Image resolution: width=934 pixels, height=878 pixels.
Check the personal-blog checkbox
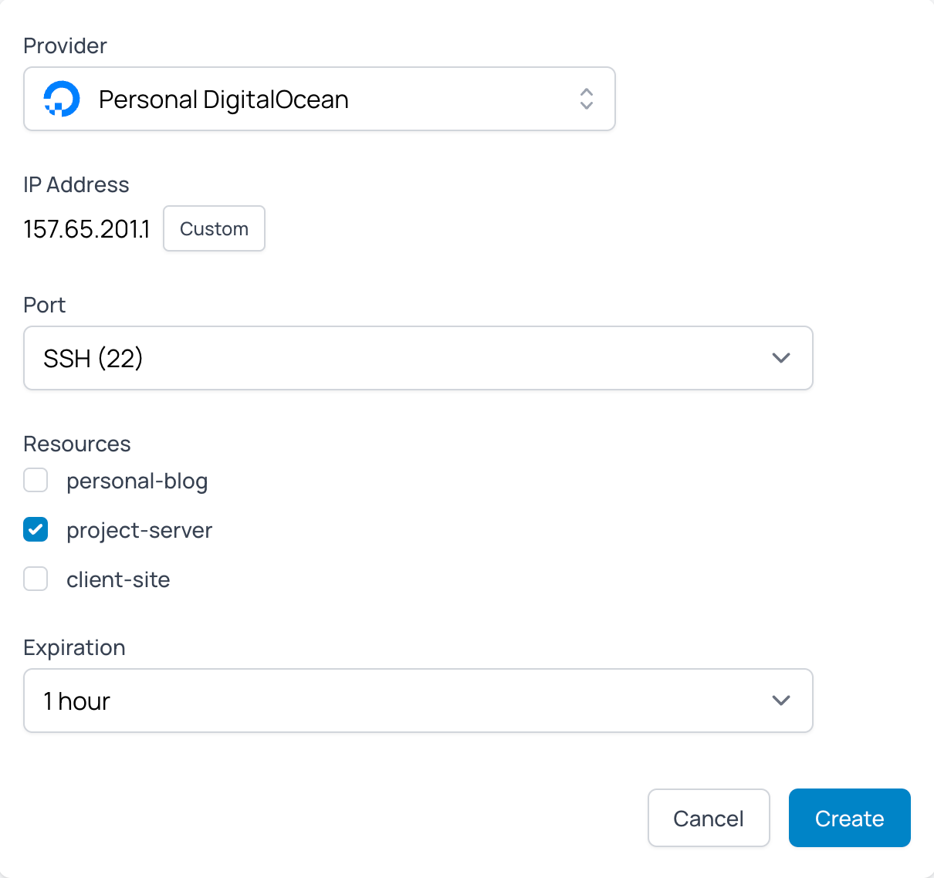click(x=36, y=480)
